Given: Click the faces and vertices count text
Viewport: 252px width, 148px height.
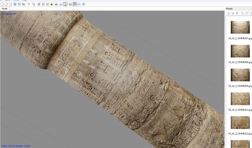Looking at the screenshot, I should tap(16, 146).
